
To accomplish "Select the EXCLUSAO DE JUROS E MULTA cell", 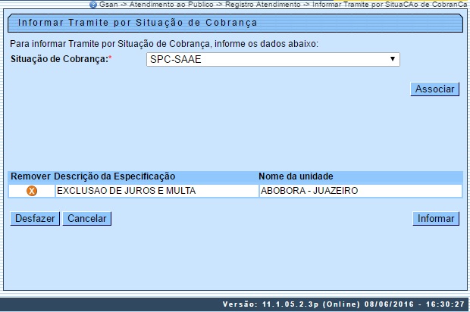I will coord(157,191).
